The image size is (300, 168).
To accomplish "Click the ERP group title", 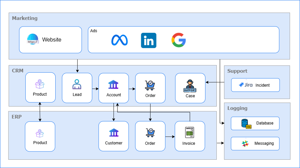I will tap(17, 117).
